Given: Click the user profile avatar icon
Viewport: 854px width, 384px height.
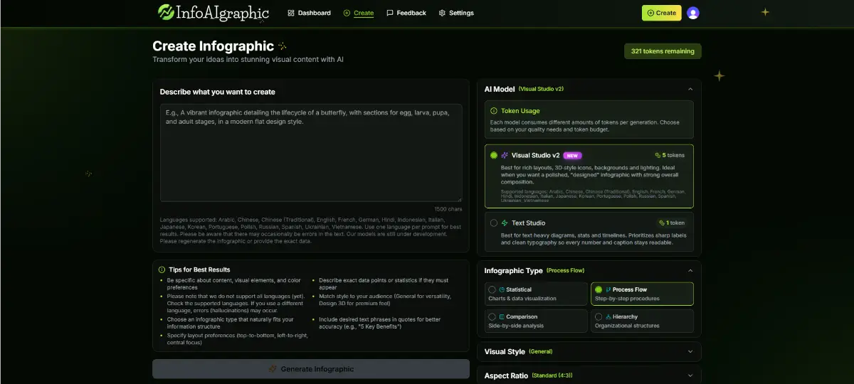Looking at the screenshot, I should pos(692,13).
